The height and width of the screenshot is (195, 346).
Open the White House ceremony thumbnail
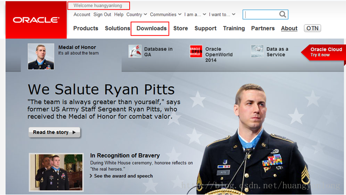tap(56, 172)
